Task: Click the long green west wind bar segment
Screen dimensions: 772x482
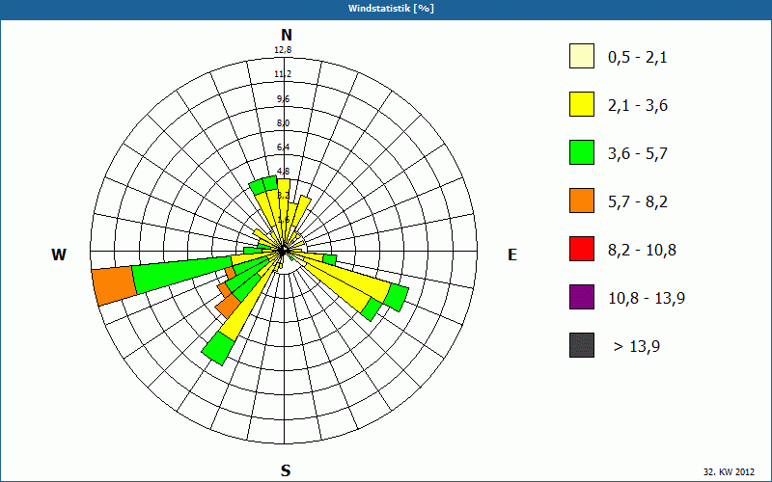Action: coord(183,275)
